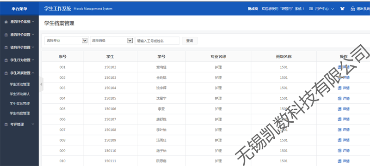
Task: Click the 退出系统 logout link
Action: [x=363, y=9]
